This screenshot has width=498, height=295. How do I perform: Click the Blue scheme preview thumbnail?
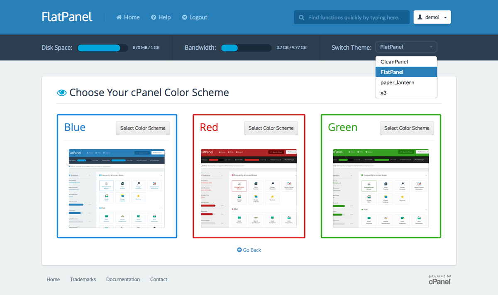[x=117, y=188]
